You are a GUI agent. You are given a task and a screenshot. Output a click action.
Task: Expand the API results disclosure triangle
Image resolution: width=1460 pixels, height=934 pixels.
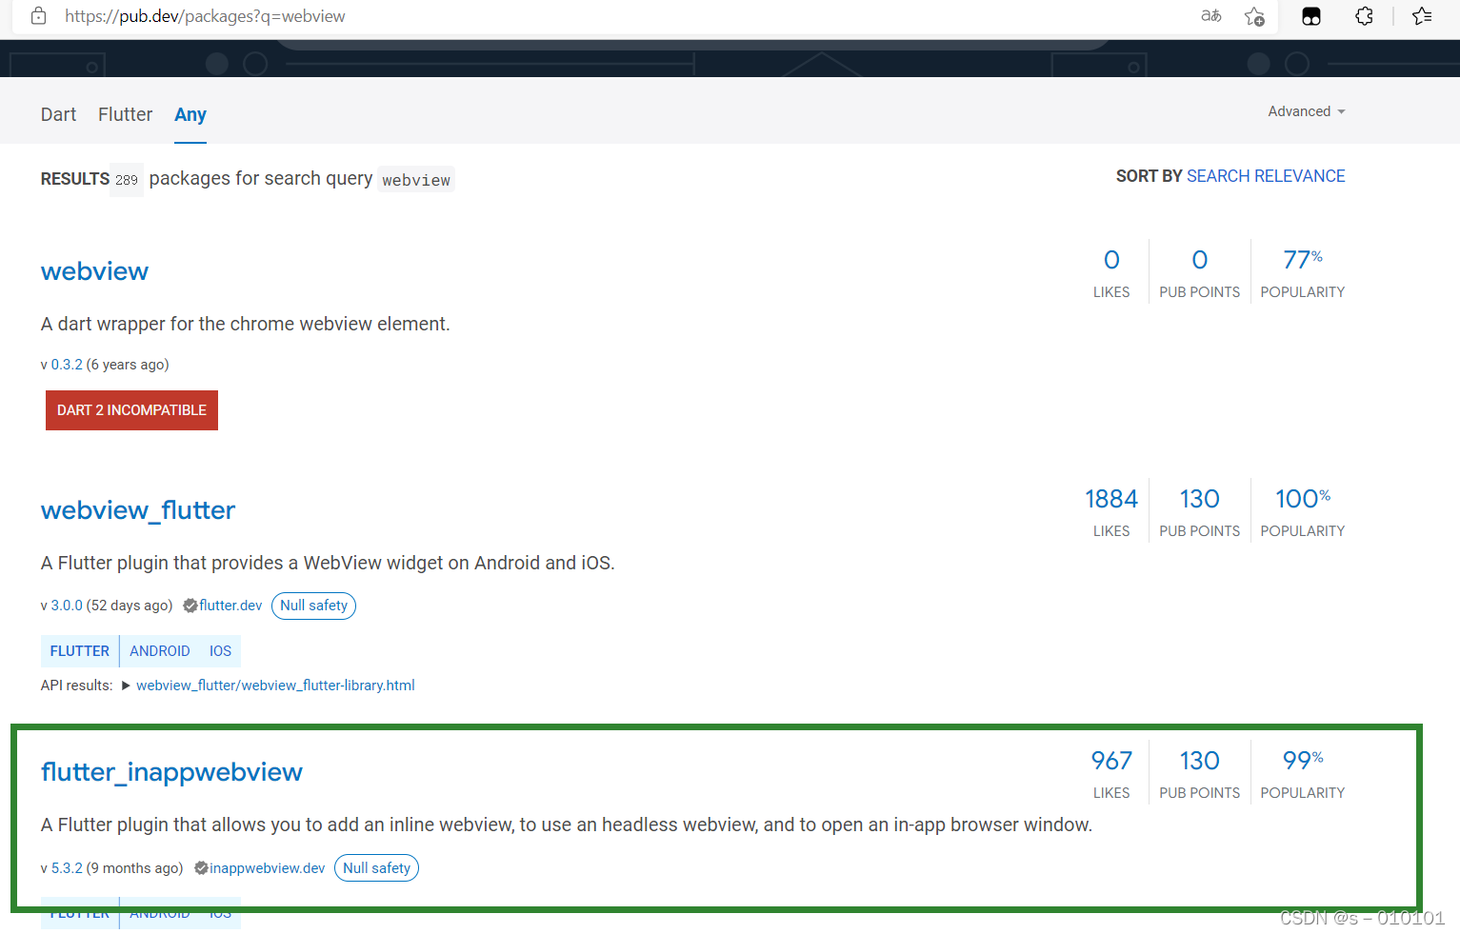click(x=126, y=686)
